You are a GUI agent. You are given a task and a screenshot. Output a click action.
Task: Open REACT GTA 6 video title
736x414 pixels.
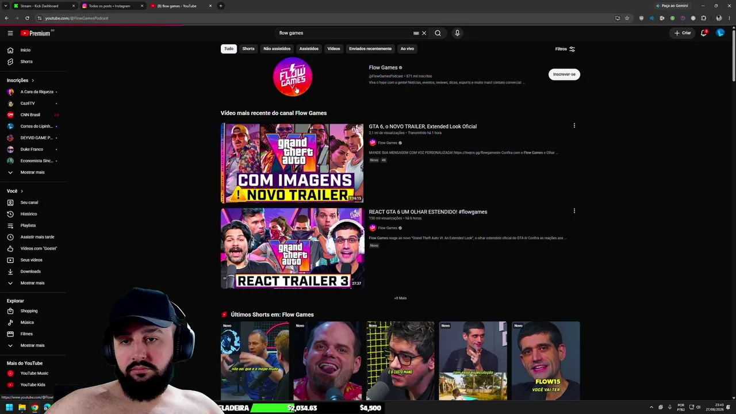click(x=428, y=212)
